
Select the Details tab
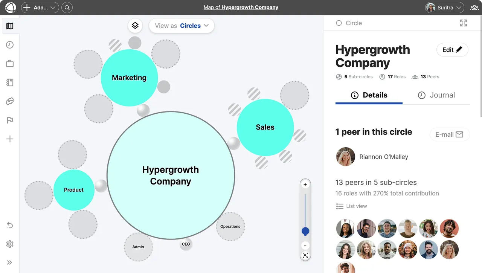click(x=369, y=95)
